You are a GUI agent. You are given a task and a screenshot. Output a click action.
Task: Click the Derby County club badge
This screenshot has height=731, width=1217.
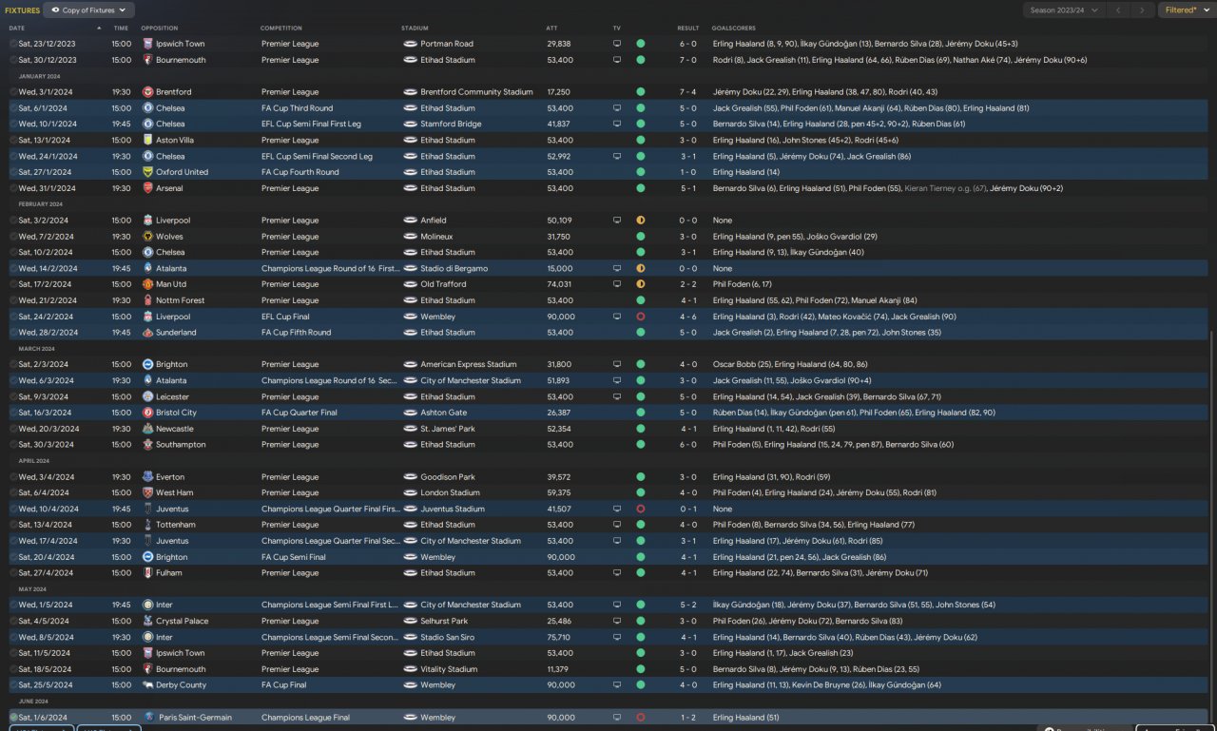point(147,685)
